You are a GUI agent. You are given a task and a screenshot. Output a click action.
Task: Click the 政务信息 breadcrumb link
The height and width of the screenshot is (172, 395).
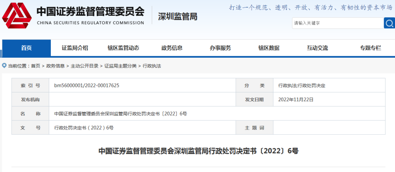click(56, 66)
